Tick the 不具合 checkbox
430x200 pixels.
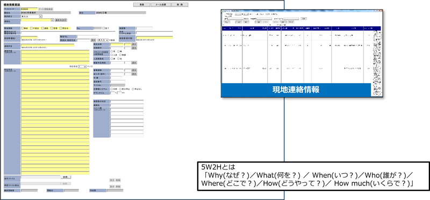point(32,28)
